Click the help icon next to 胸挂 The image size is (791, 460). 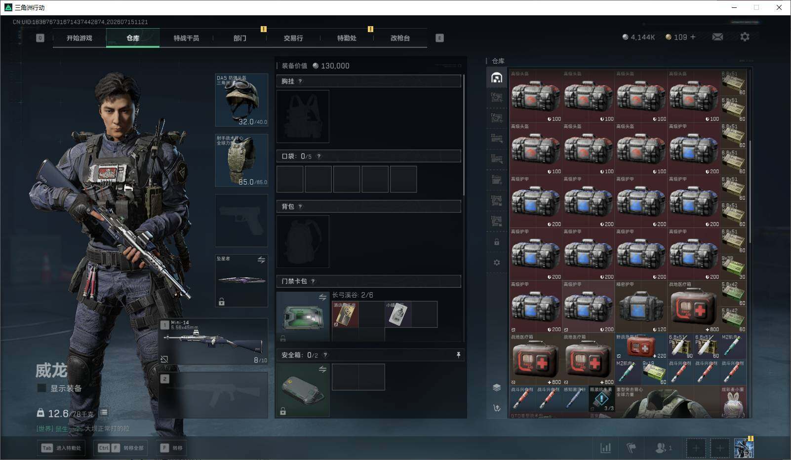click(300, 81)
